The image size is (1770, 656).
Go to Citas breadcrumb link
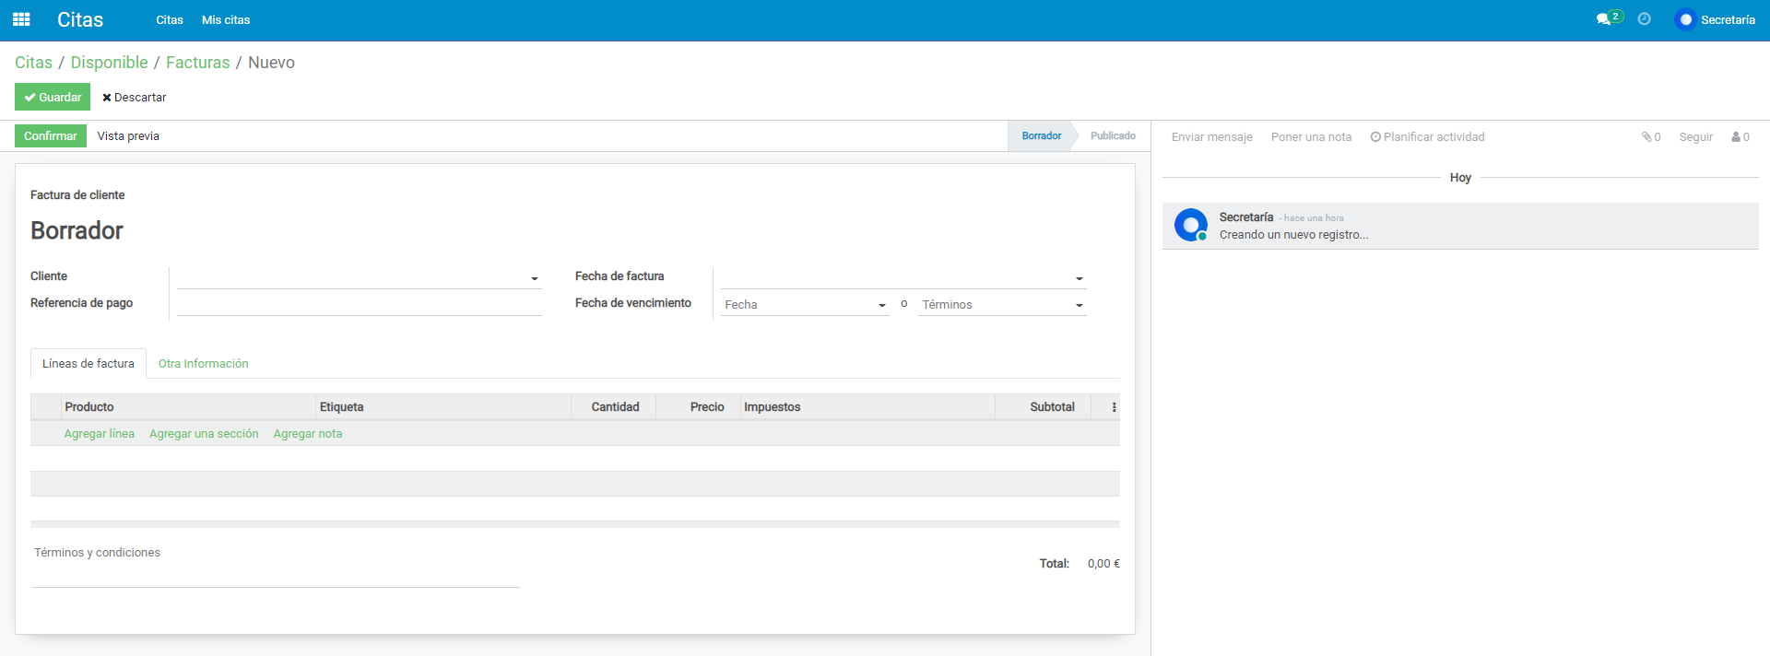point(33,63)
